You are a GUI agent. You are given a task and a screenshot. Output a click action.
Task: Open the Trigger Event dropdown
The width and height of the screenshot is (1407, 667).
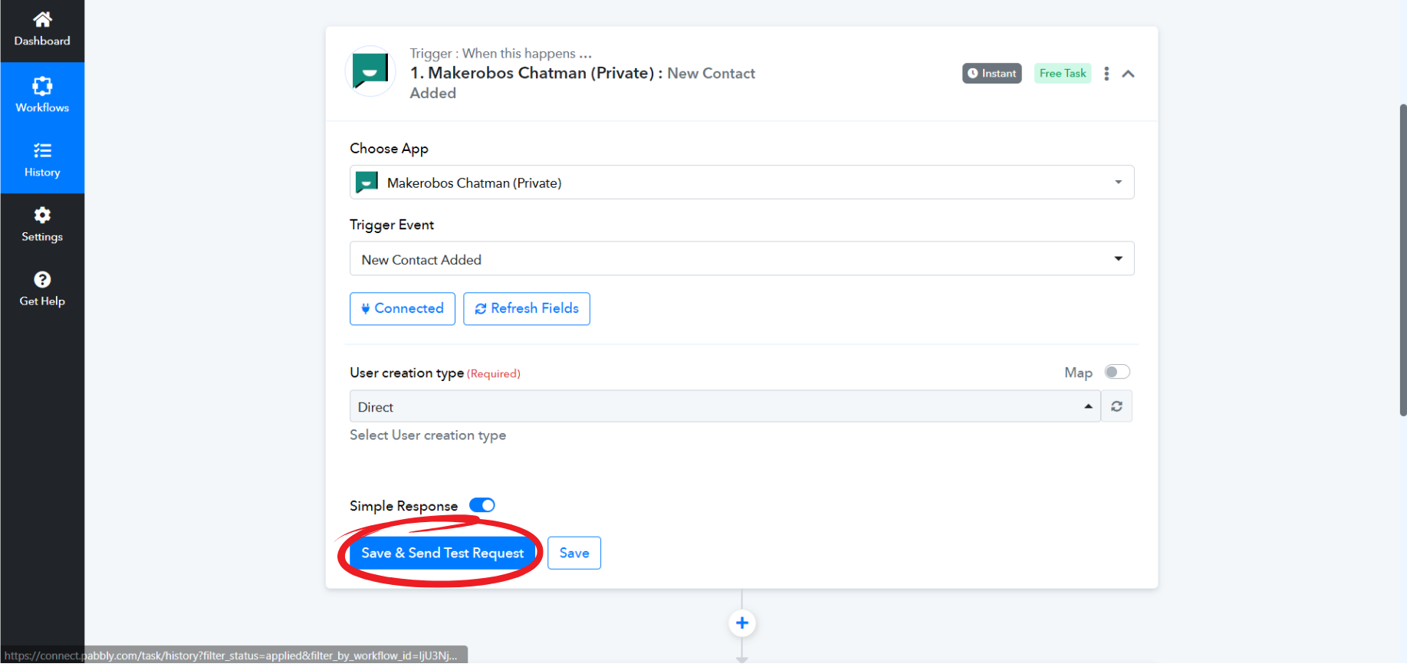[x=741, y=259]
